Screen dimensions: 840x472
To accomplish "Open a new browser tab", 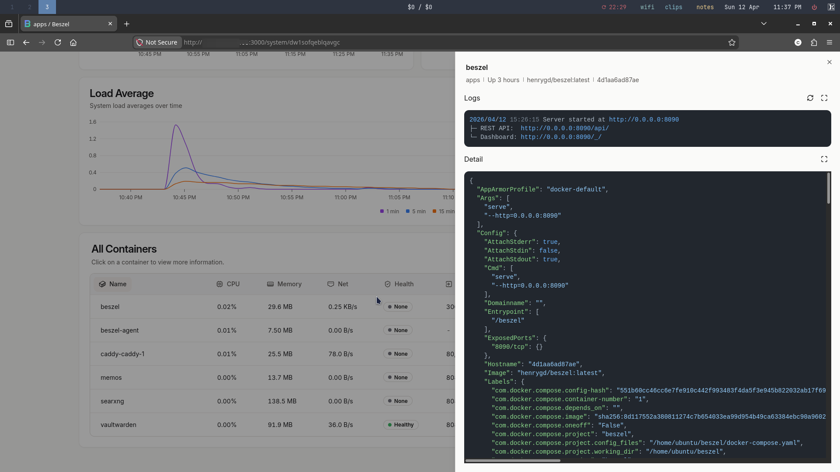I will (x=127, y=24).
